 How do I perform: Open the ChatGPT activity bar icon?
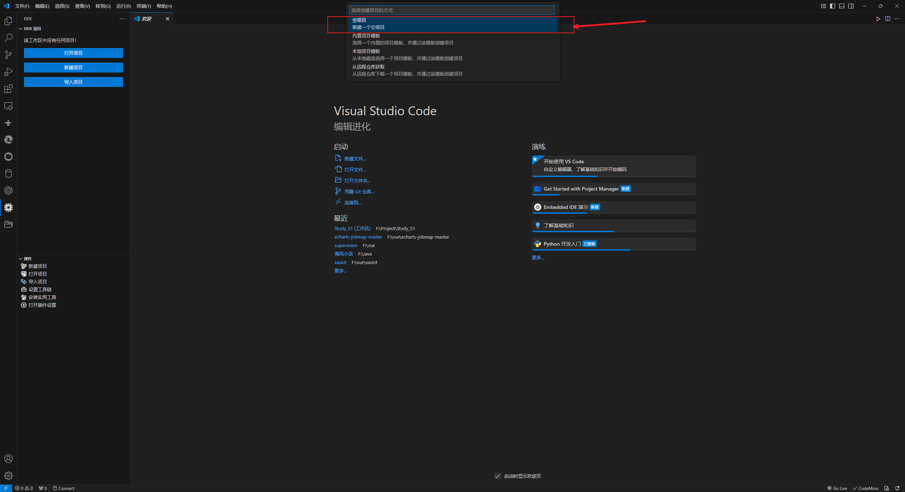point(8,191)
